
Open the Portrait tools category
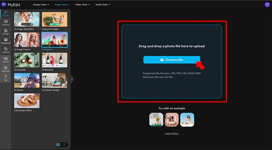pyautogui.click(x=6, y=32)
